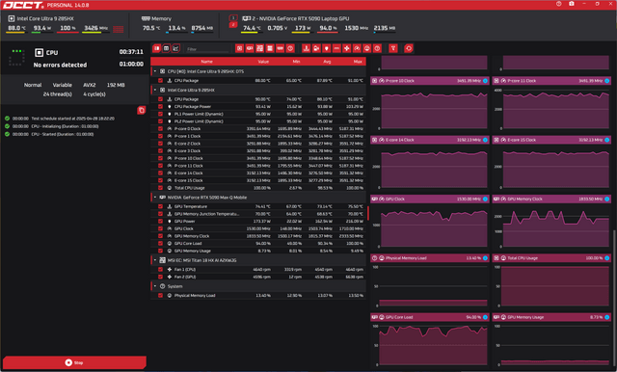Uncheck the GPU Temperature row checkbox
Screen dimensions: 617x372
point(161,206)
